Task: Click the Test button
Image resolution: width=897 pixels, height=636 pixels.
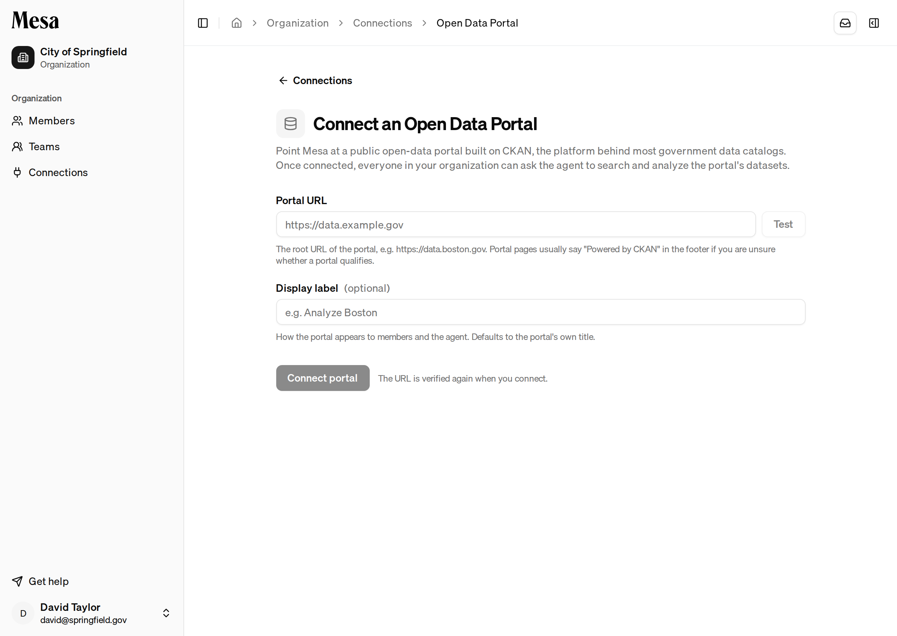Action: (x=783, y=225)
